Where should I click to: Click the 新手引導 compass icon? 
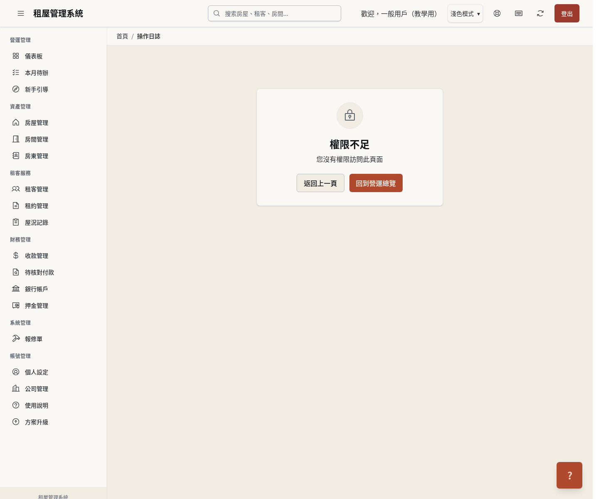(16, 89)
